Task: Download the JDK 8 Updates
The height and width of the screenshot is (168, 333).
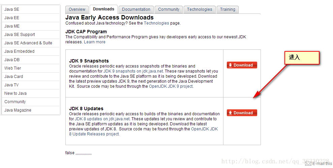Action: pyautogui.click(x=242, y=113)
